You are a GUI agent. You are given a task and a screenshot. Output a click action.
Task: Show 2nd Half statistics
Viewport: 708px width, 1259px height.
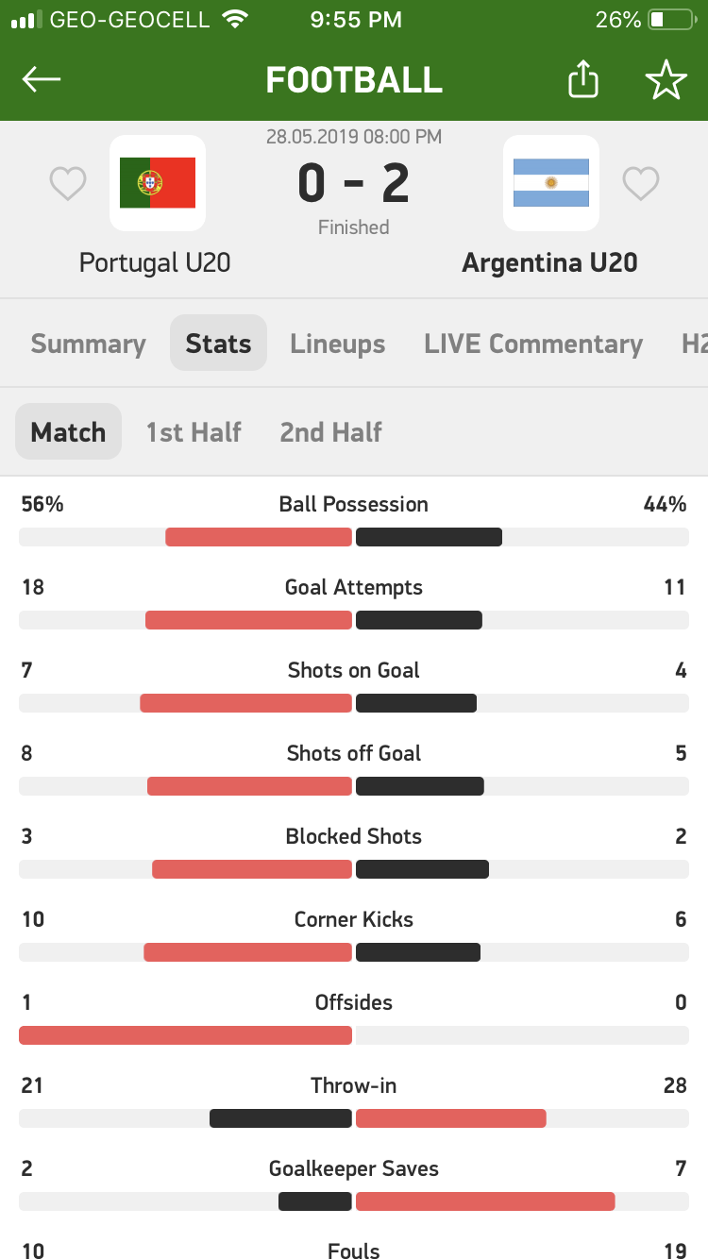[x=330, y=432]
